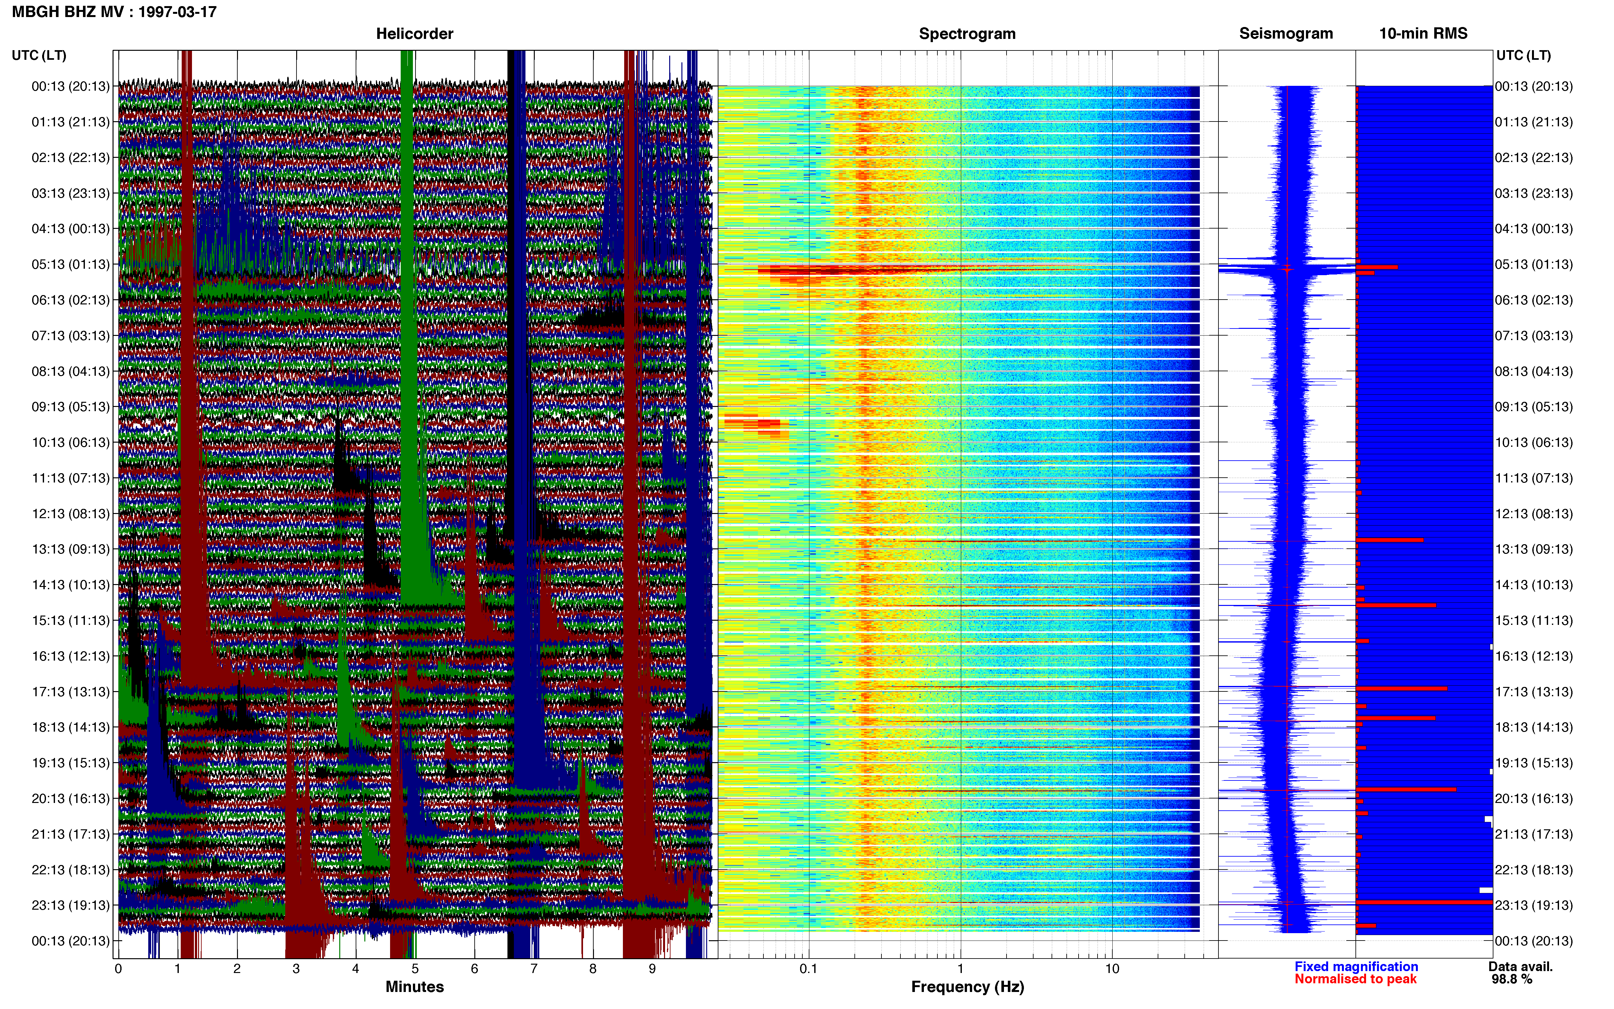Click the "0.1" tick on the frequency axis
This screenshot has width=1614, height=1009.
[808, 968]
